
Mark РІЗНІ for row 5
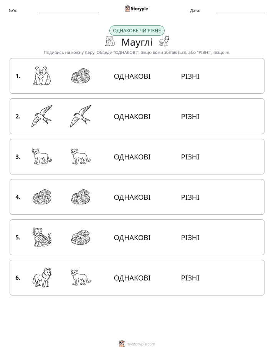[x=190, y=237]
